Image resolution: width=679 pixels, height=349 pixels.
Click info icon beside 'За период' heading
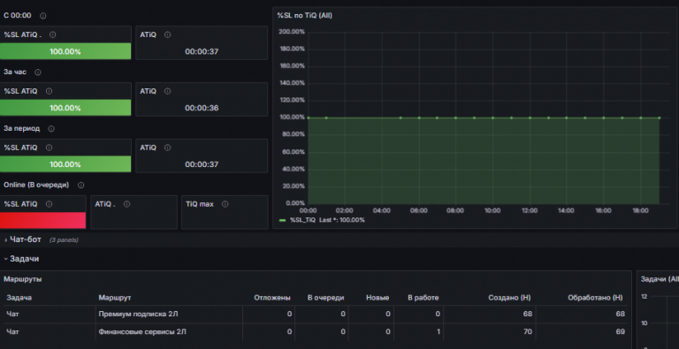point(51,129)
